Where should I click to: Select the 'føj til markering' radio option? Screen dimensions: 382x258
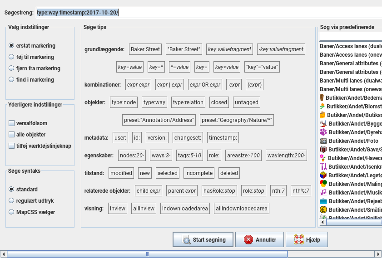click(x=11, y=57)
